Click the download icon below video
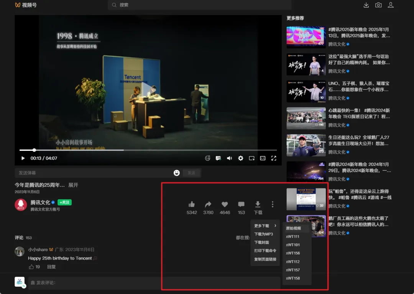 pos(258,204)
